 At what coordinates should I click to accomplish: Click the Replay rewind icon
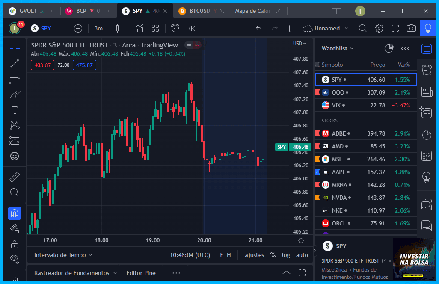pyautogui.click(x=192, y=28)
